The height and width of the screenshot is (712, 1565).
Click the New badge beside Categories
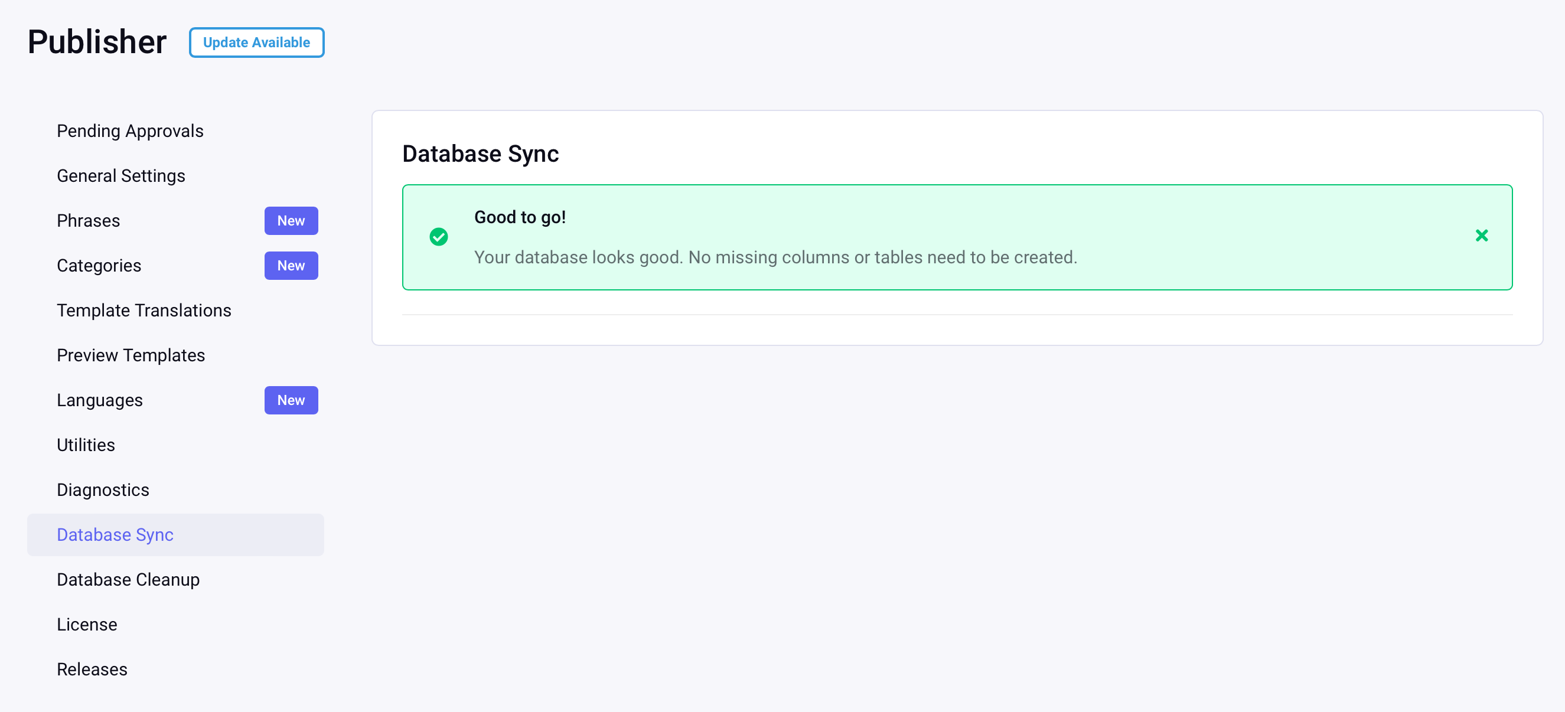click(291, 266)
